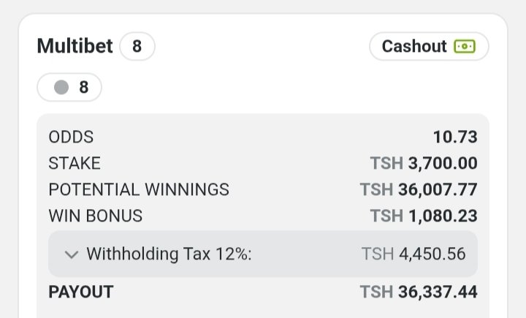Click the grey pending status circle
The image size is (526, 318).
[x=61, y=87]
